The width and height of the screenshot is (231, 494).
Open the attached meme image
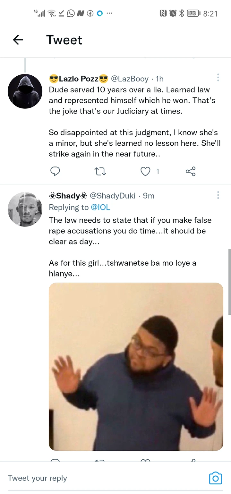[136, 367]
